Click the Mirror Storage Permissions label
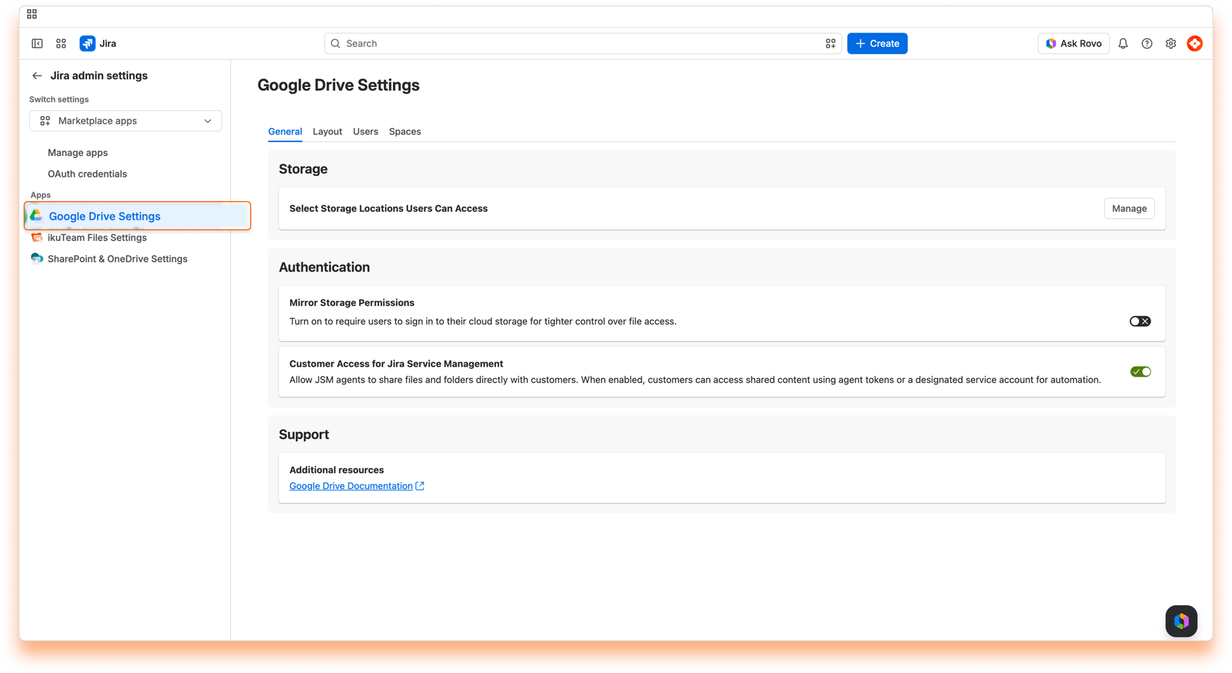The width and height of the screenshot is (1232, 673). coord(352,303)
